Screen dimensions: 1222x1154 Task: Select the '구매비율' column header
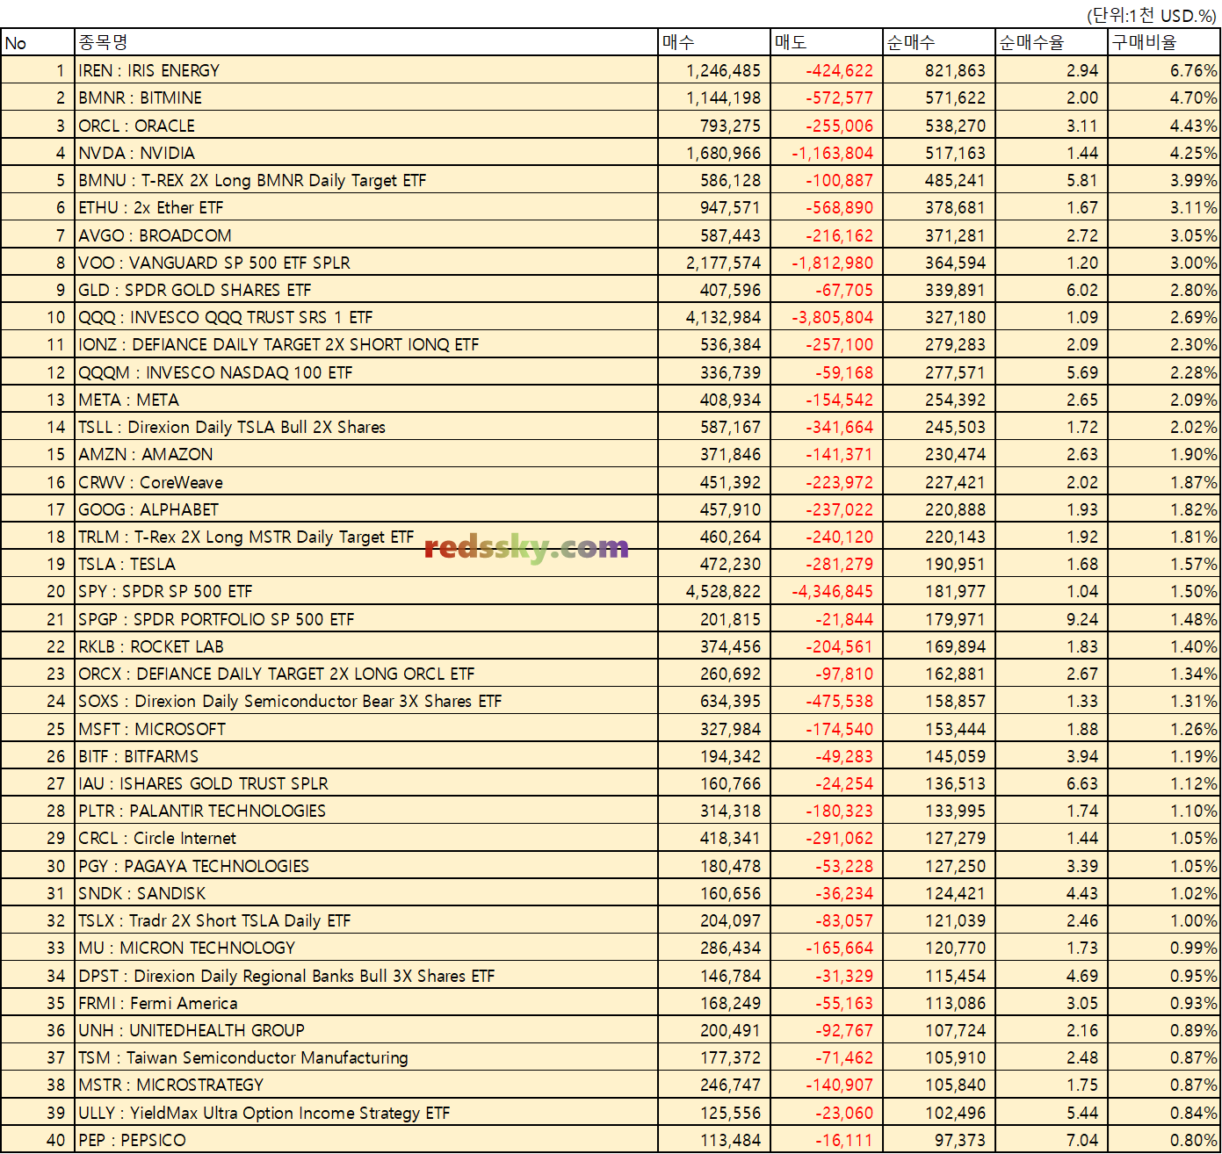(x=1164, y=42)
